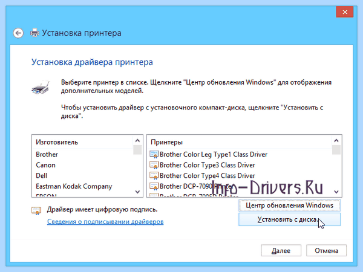This screenshot has width=363, height=272.
Task: Click the digital signature certificate icon
Action: (x=36, y=210)
